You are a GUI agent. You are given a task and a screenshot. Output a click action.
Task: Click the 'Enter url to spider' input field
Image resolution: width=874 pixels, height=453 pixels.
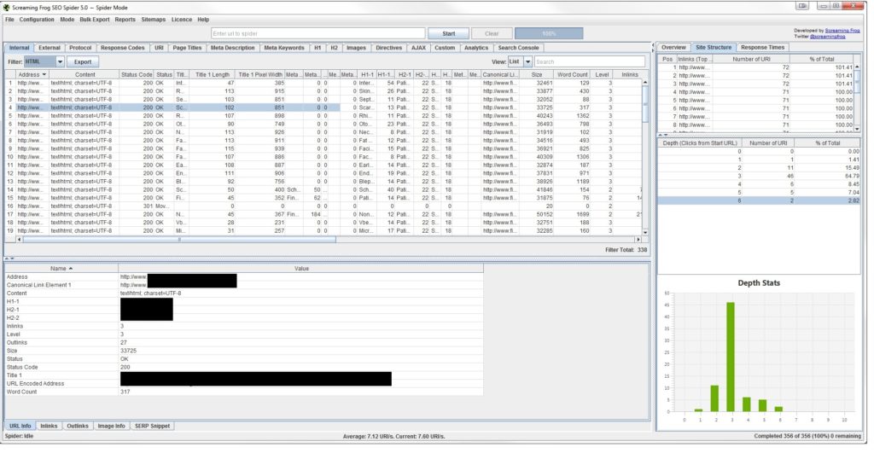pyautogui.click(x=318, y=33)
